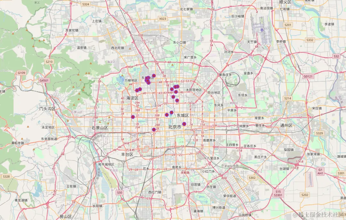Click the 北京市 city label
346x220 pixels.
(175, 127)
